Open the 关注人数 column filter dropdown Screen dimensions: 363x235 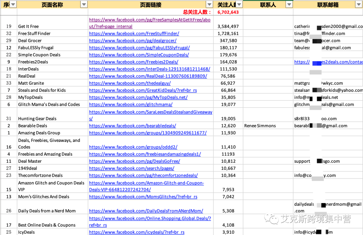pos(239,4)
